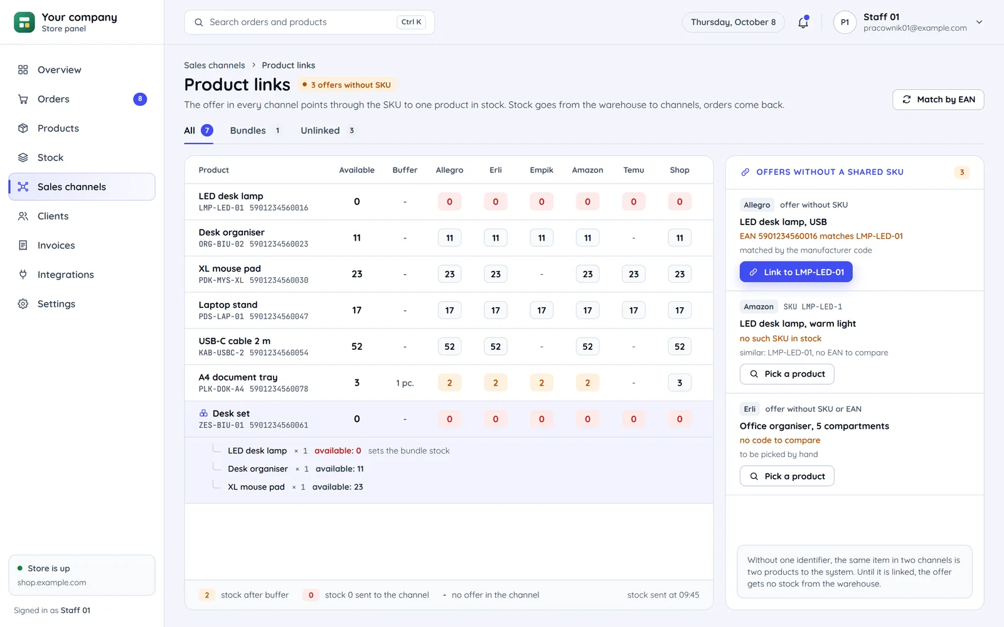The height and width of the screenshot is (627, 1004).
Task: Switch to the Unlinked tab
Action: click(x=329, y=130)
